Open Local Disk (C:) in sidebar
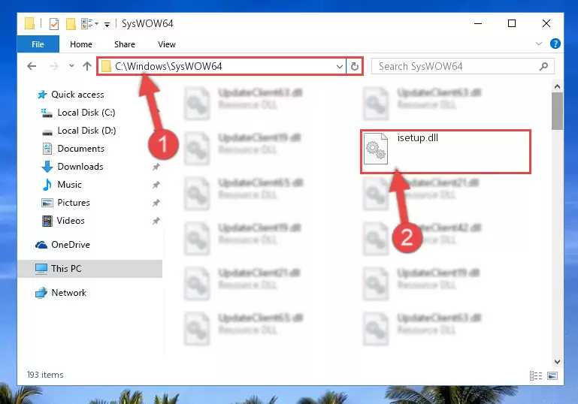 [x=86, y=113]
